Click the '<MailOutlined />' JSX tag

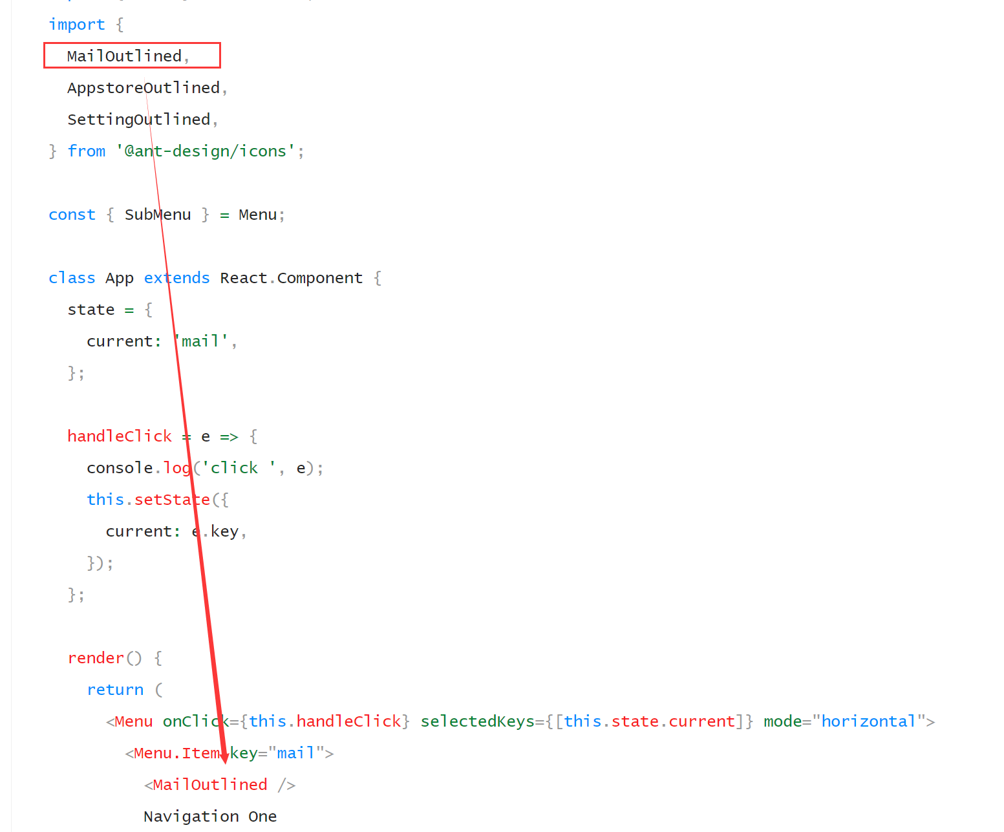220,785
